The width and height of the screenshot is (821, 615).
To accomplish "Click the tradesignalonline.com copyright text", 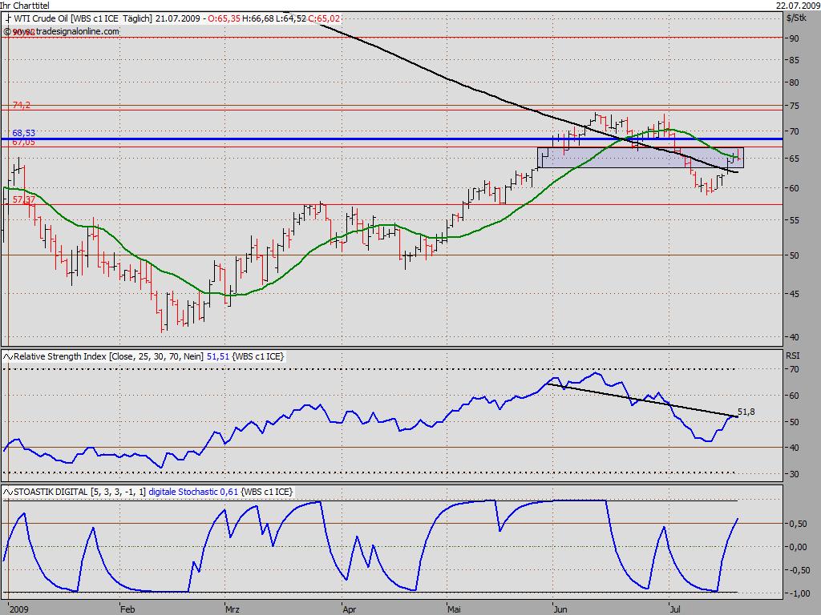I will pyautogui.click(x=62, y=31).
